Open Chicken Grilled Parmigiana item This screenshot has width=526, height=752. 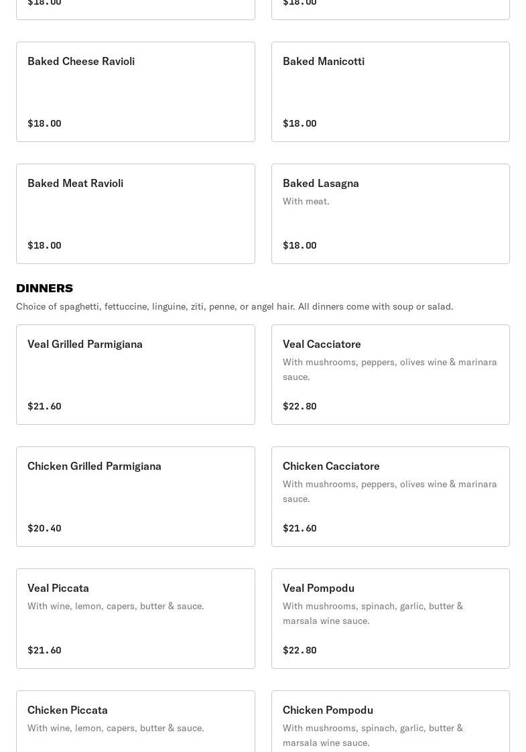tap(135, 497)
